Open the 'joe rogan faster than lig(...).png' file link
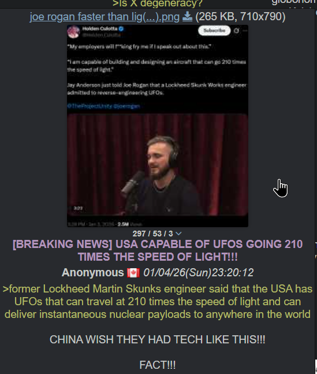The image size is (317, 374). 105,17
